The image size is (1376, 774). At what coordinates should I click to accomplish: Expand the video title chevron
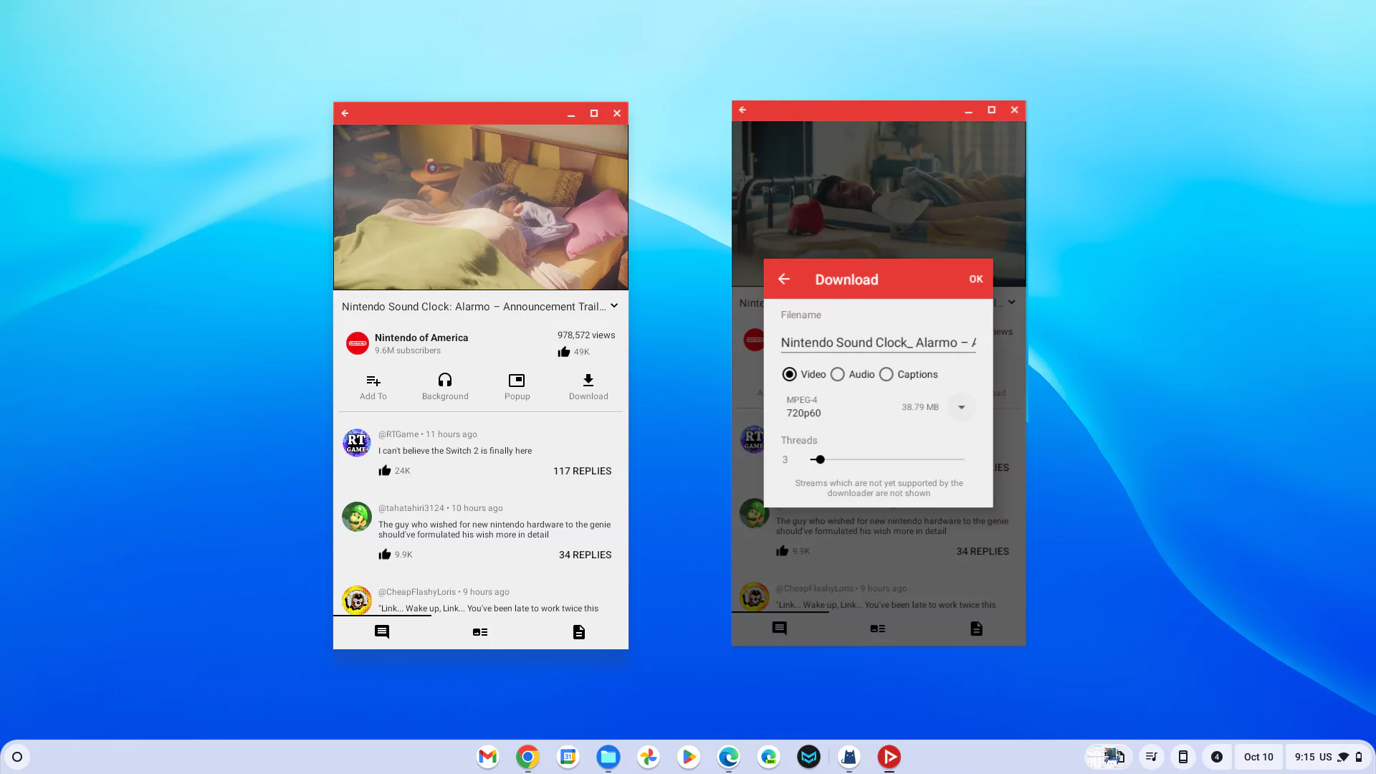pyautogui.click(x=614, y=306)
